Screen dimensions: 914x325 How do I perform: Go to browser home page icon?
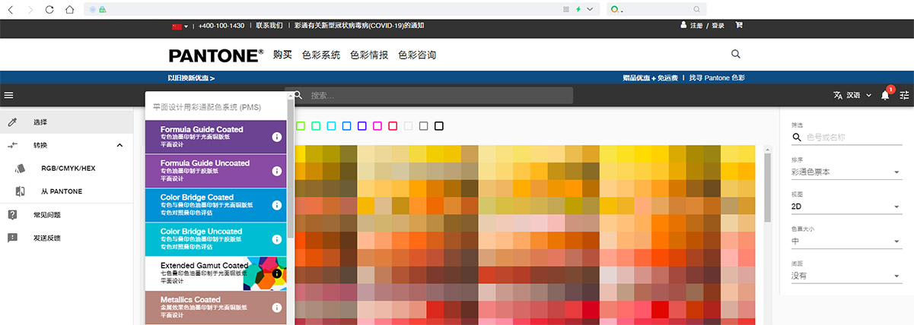pos(69,9)
